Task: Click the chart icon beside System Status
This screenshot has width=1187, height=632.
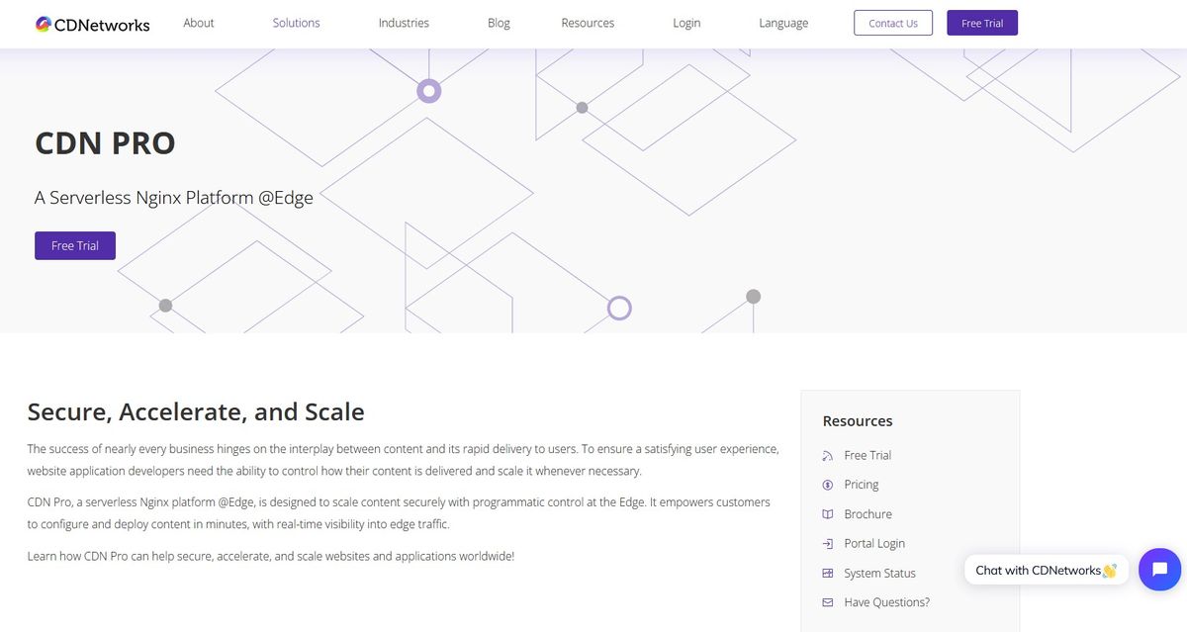Action: 828,574
